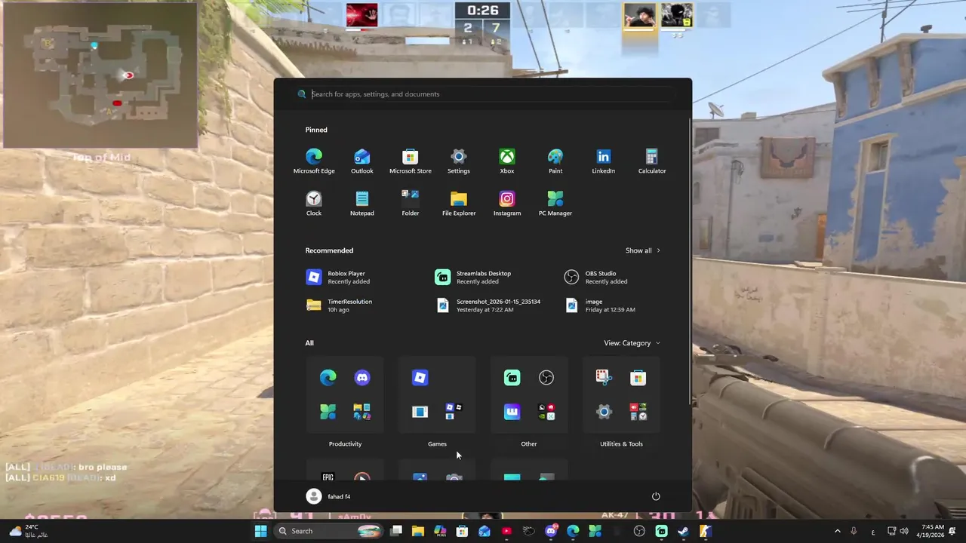Viewport: 966px width, 543px height.
Task: Open File Explorer from Pinned apps
Action: [x=459, y=204]
